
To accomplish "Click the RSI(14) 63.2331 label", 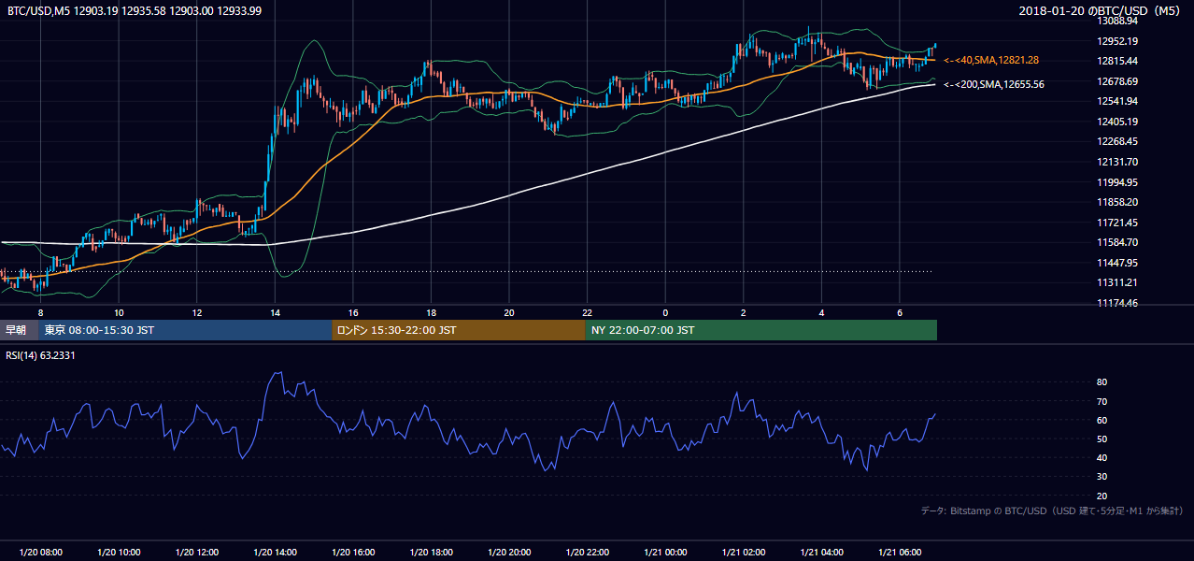I will [x=41, y=355].
